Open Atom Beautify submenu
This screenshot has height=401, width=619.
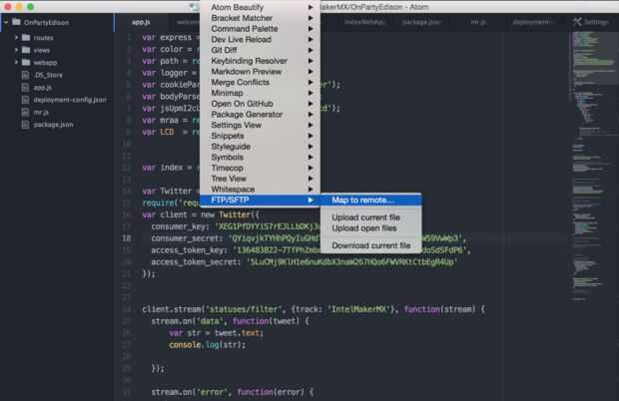point(260,7)
